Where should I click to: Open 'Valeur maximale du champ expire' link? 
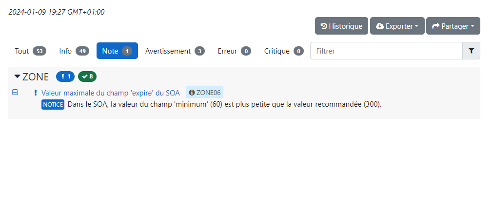(110, 93)
